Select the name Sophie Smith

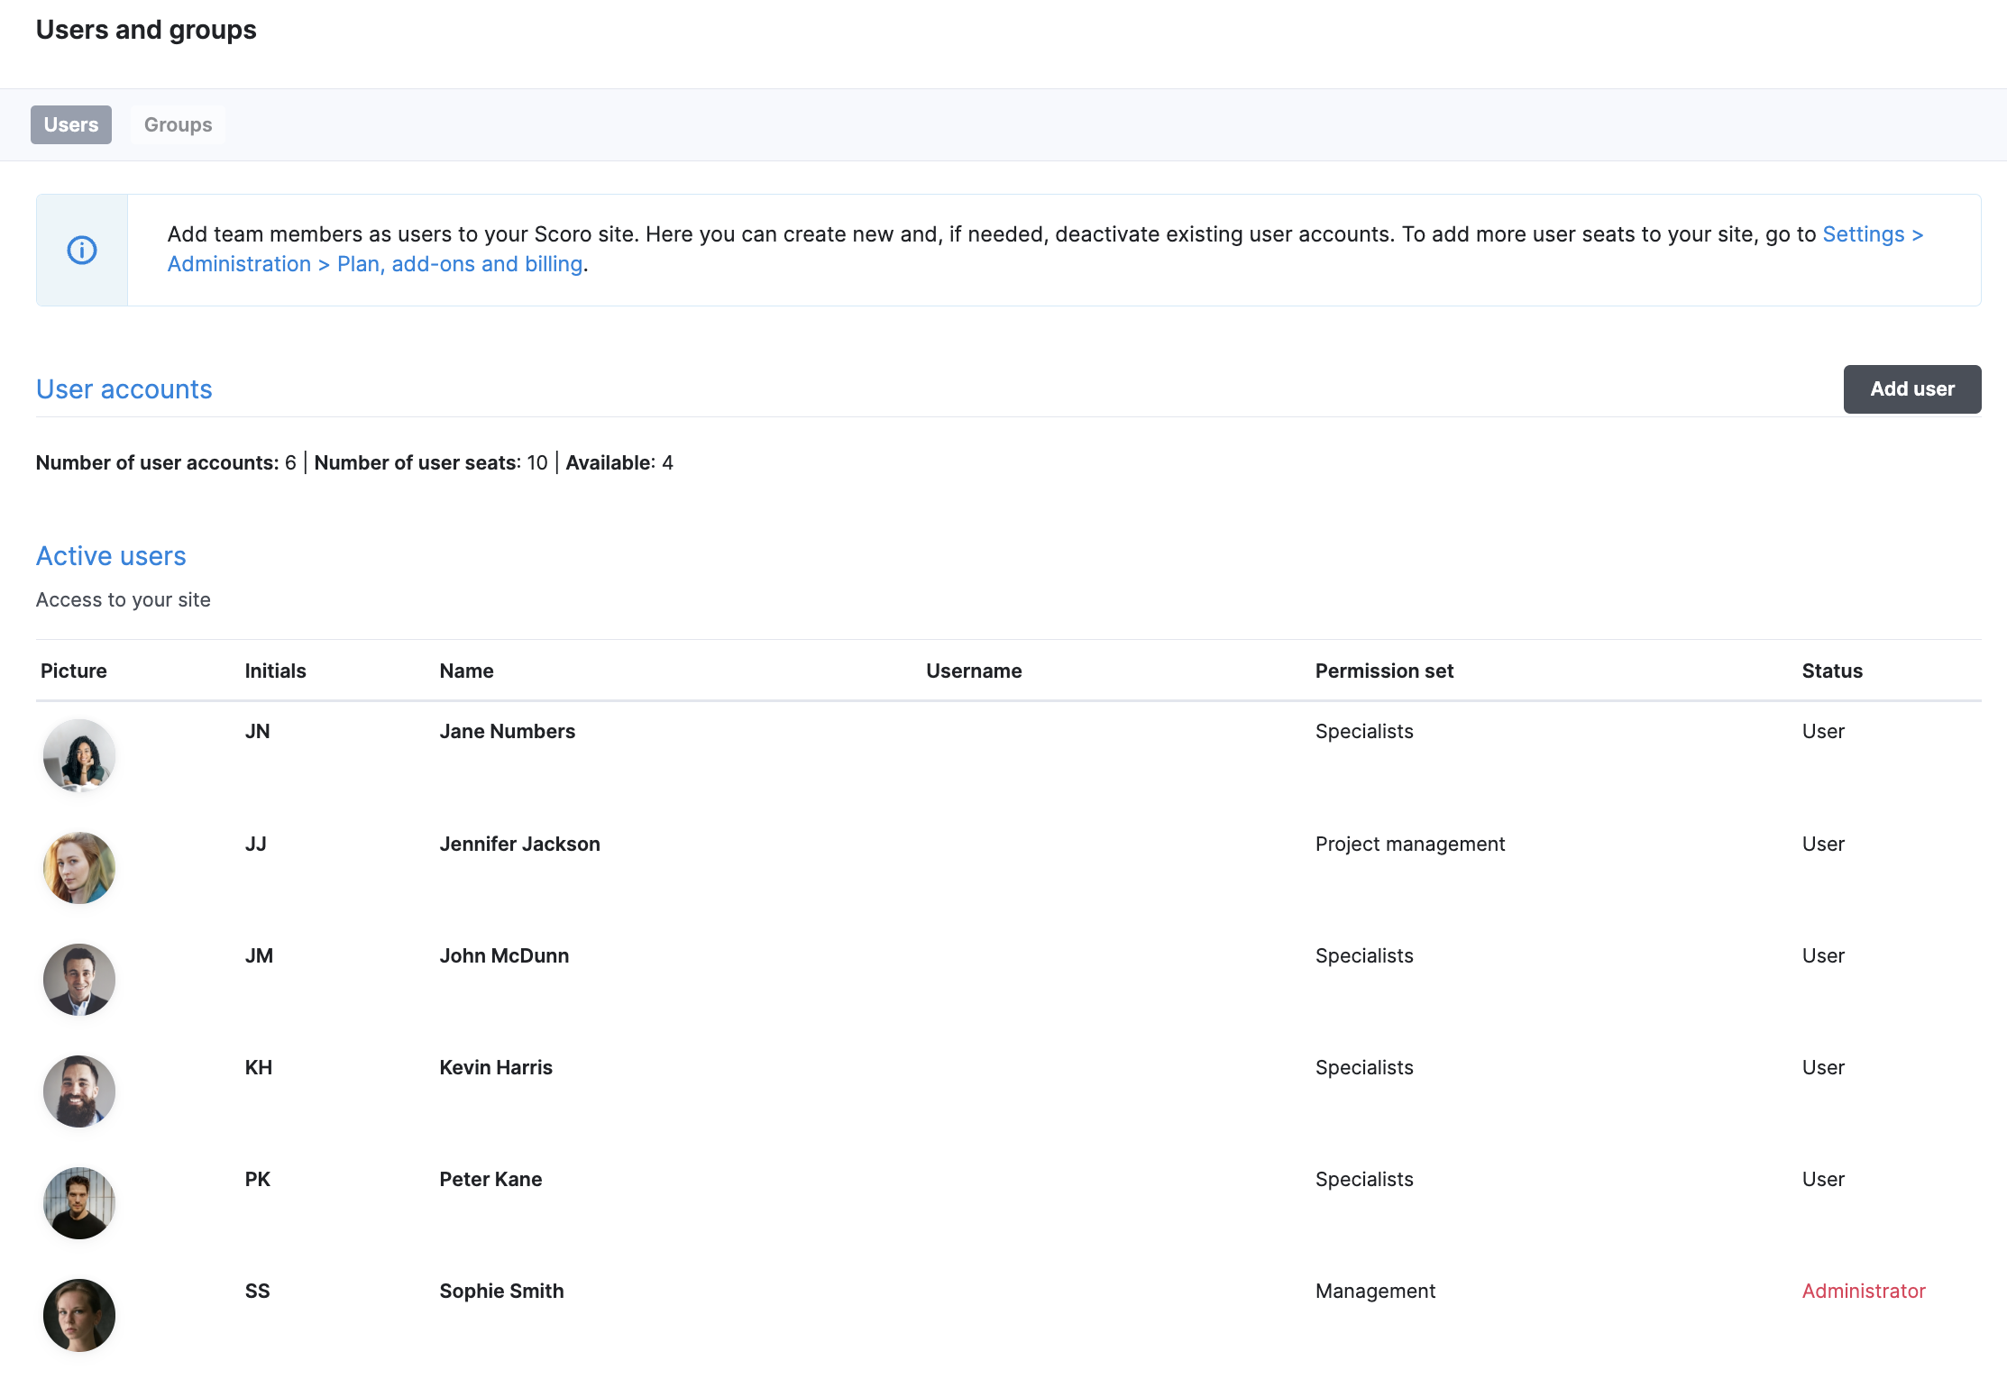(502, 1291)
